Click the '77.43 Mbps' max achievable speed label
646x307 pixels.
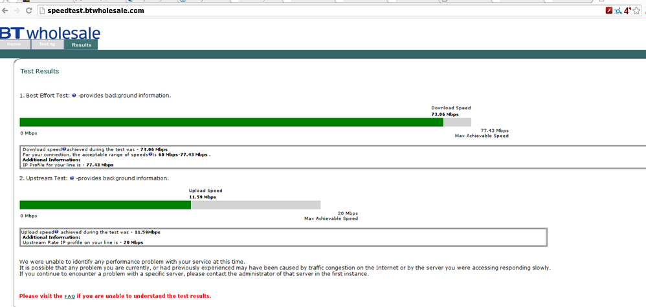pos(495,131)
